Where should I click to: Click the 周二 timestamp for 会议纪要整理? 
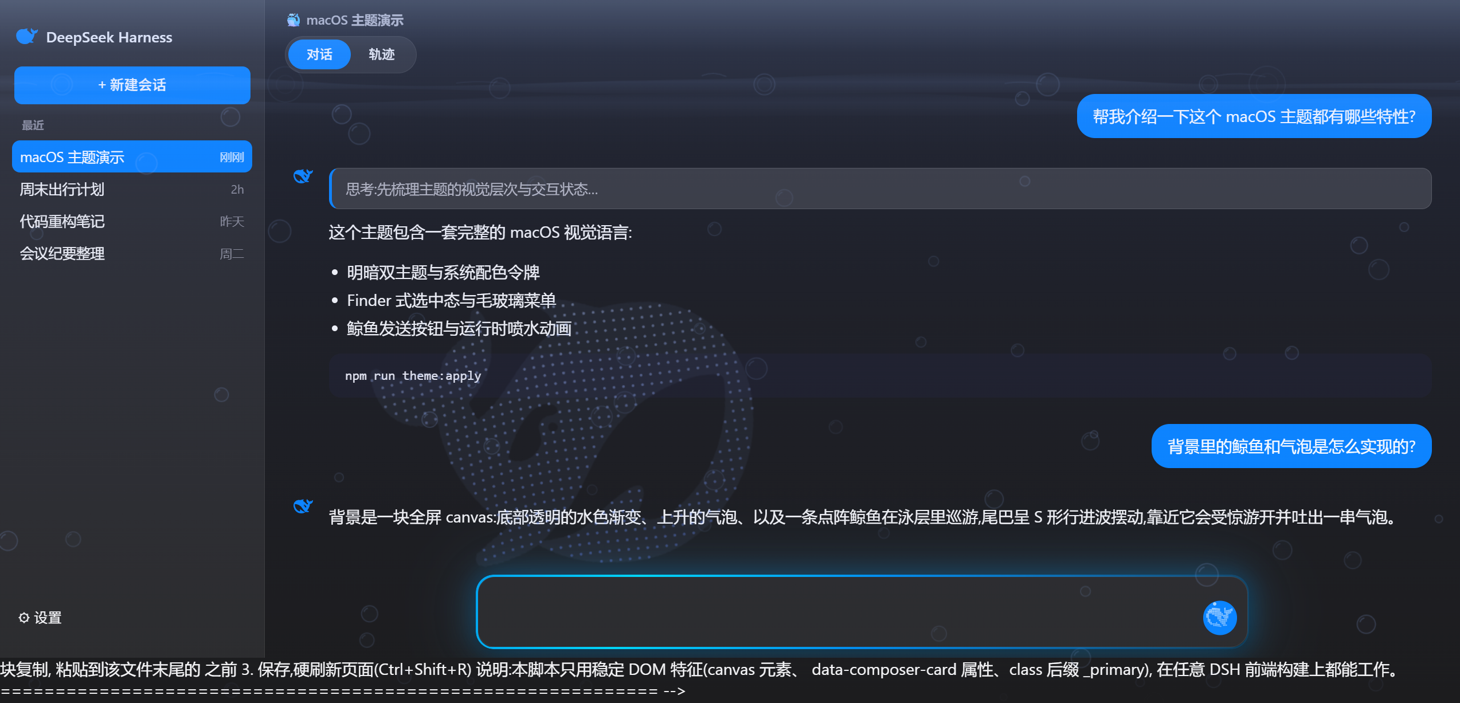tap(232, 253)
